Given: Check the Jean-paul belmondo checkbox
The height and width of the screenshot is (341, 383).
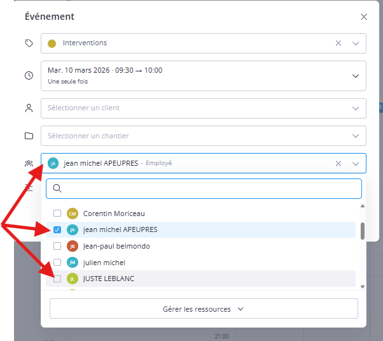Looking at the screenshot, I should click(57, 246).
